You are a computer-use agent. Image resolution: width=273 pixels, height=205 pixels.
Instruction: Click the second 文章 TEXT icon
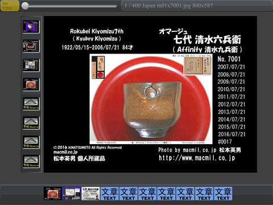(x=129, y=194)
